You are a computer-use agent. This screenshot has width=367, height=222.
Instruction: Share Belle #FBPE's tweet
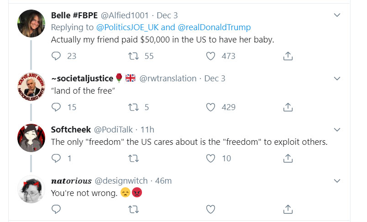[x=288, y=56]
